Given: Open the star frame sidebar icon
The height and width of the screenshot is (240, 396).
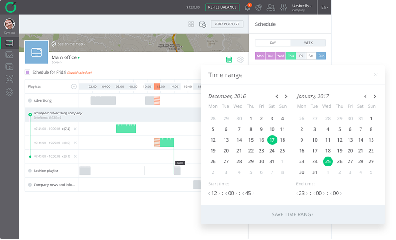Looking at the screenshot, I should (9, 79).
